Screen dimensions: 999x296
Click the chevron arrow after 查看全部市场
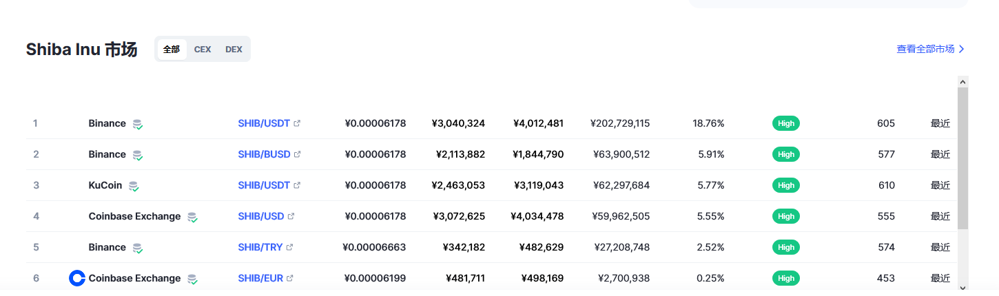tap(962, 50)
